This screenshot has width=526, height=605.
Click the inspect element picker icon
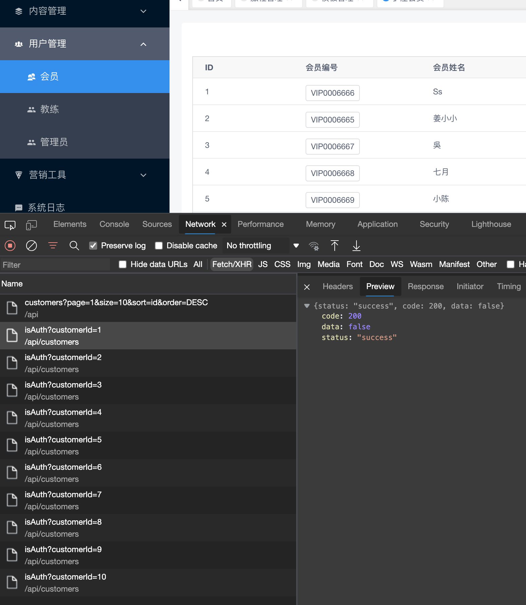10,225
